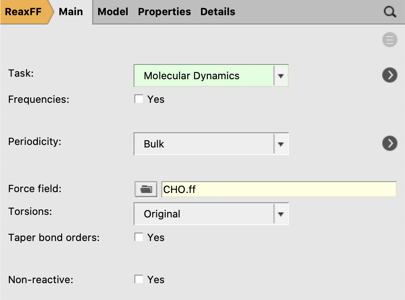Screen dimensions: 405x300
Task: Enable the Frequencies checkbox
Action: (x=139, y=99)
